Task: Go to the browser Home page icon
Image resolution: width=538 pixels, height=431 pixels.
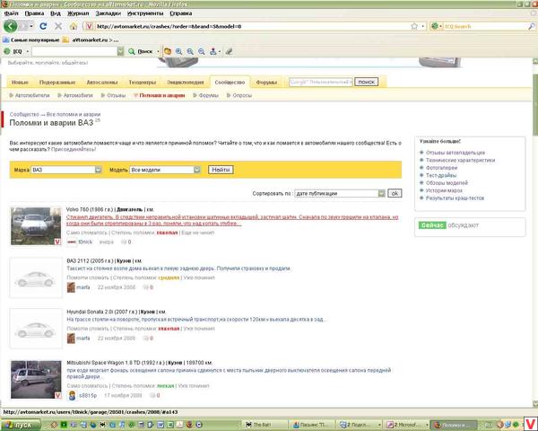Action: [74, 26]
